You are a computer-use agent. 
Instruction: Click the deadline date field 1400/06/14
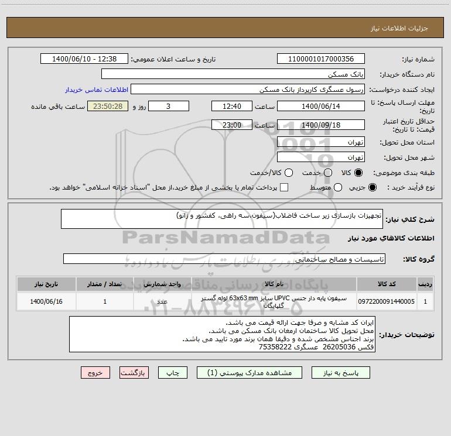click(x=321, y=106)
